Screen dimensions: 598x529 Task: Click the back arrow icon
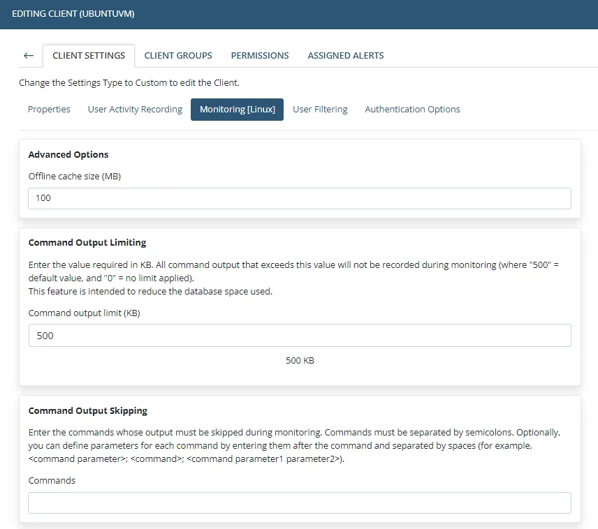29,56
